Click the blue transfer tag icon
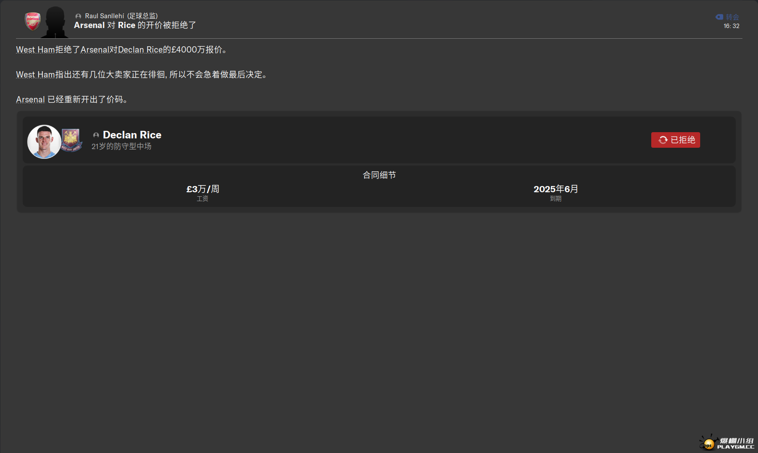Image resolution: width=758 pixels, height=453 pixels. pos(719,17)
